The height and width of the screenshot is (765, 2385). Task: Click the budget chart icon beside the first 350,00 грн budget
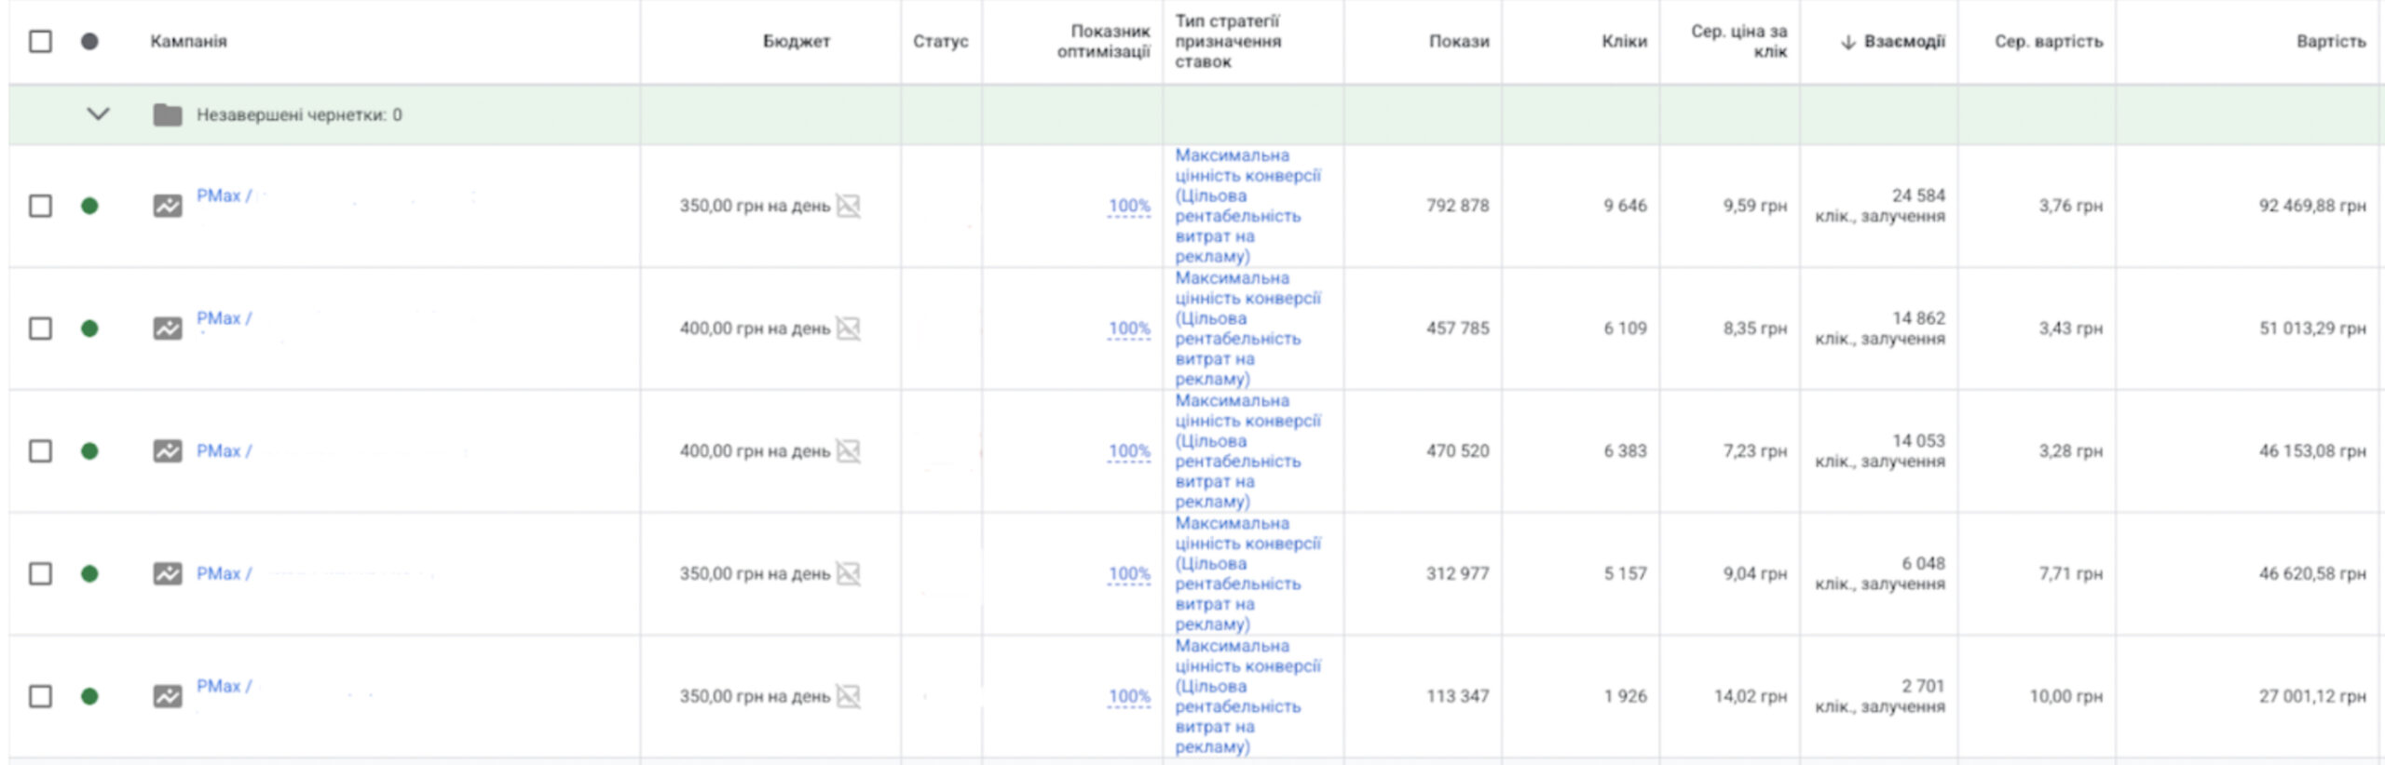point(848,206)
